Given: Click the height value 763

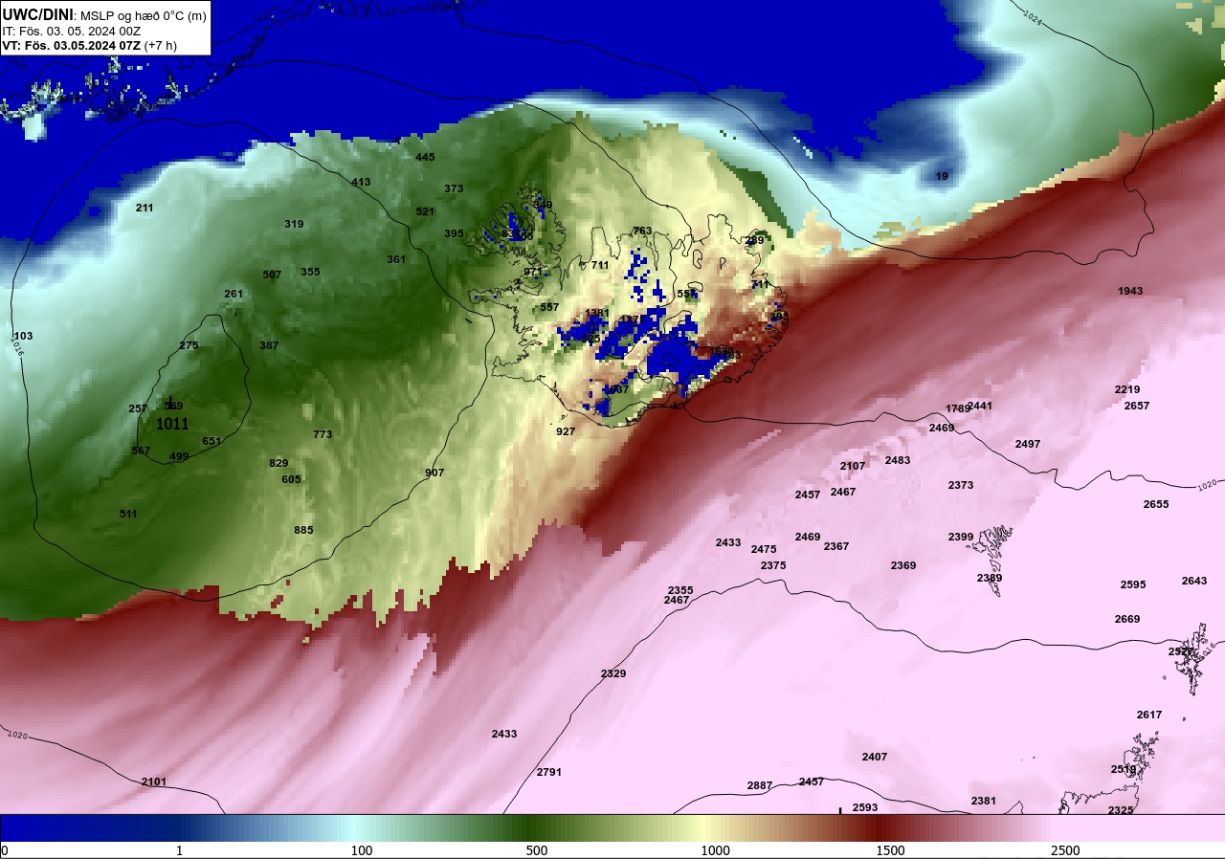Looking at the screenshot, I should coord(642,231).
